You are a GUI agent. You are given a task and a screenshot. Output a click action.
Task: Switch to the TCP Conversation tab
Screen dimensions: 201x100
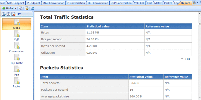point(98,3)
